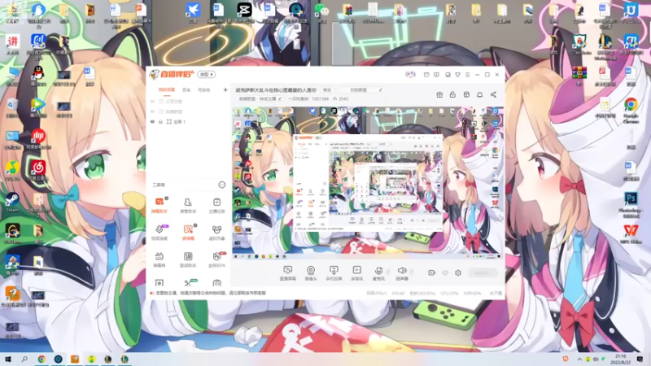This screenshot has height=366, width=651.
Task: Switch to the scene tab left of plus
Action: click(x=204, y=89)
